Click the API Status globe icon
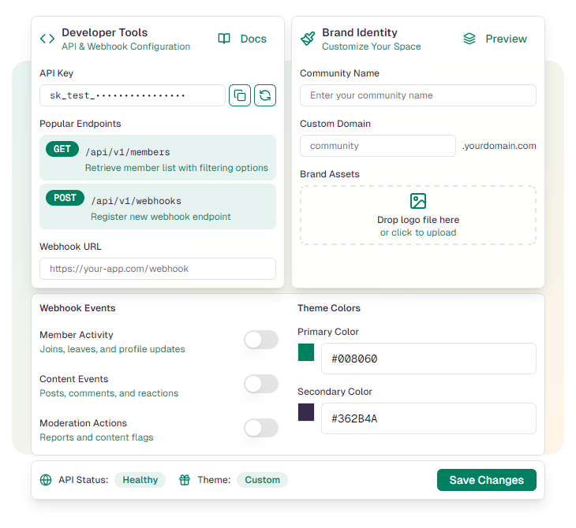576x528 pixels. pyautogui.click(x=46, y=480)
